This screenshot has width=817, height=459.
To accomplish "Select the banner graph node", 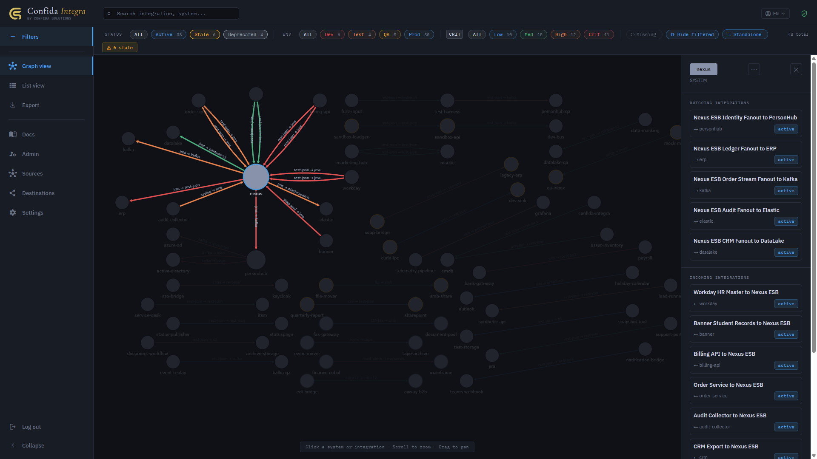I will (326, 241).
